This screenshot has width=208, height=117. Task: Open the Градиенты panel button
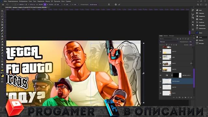click(200, 16)
